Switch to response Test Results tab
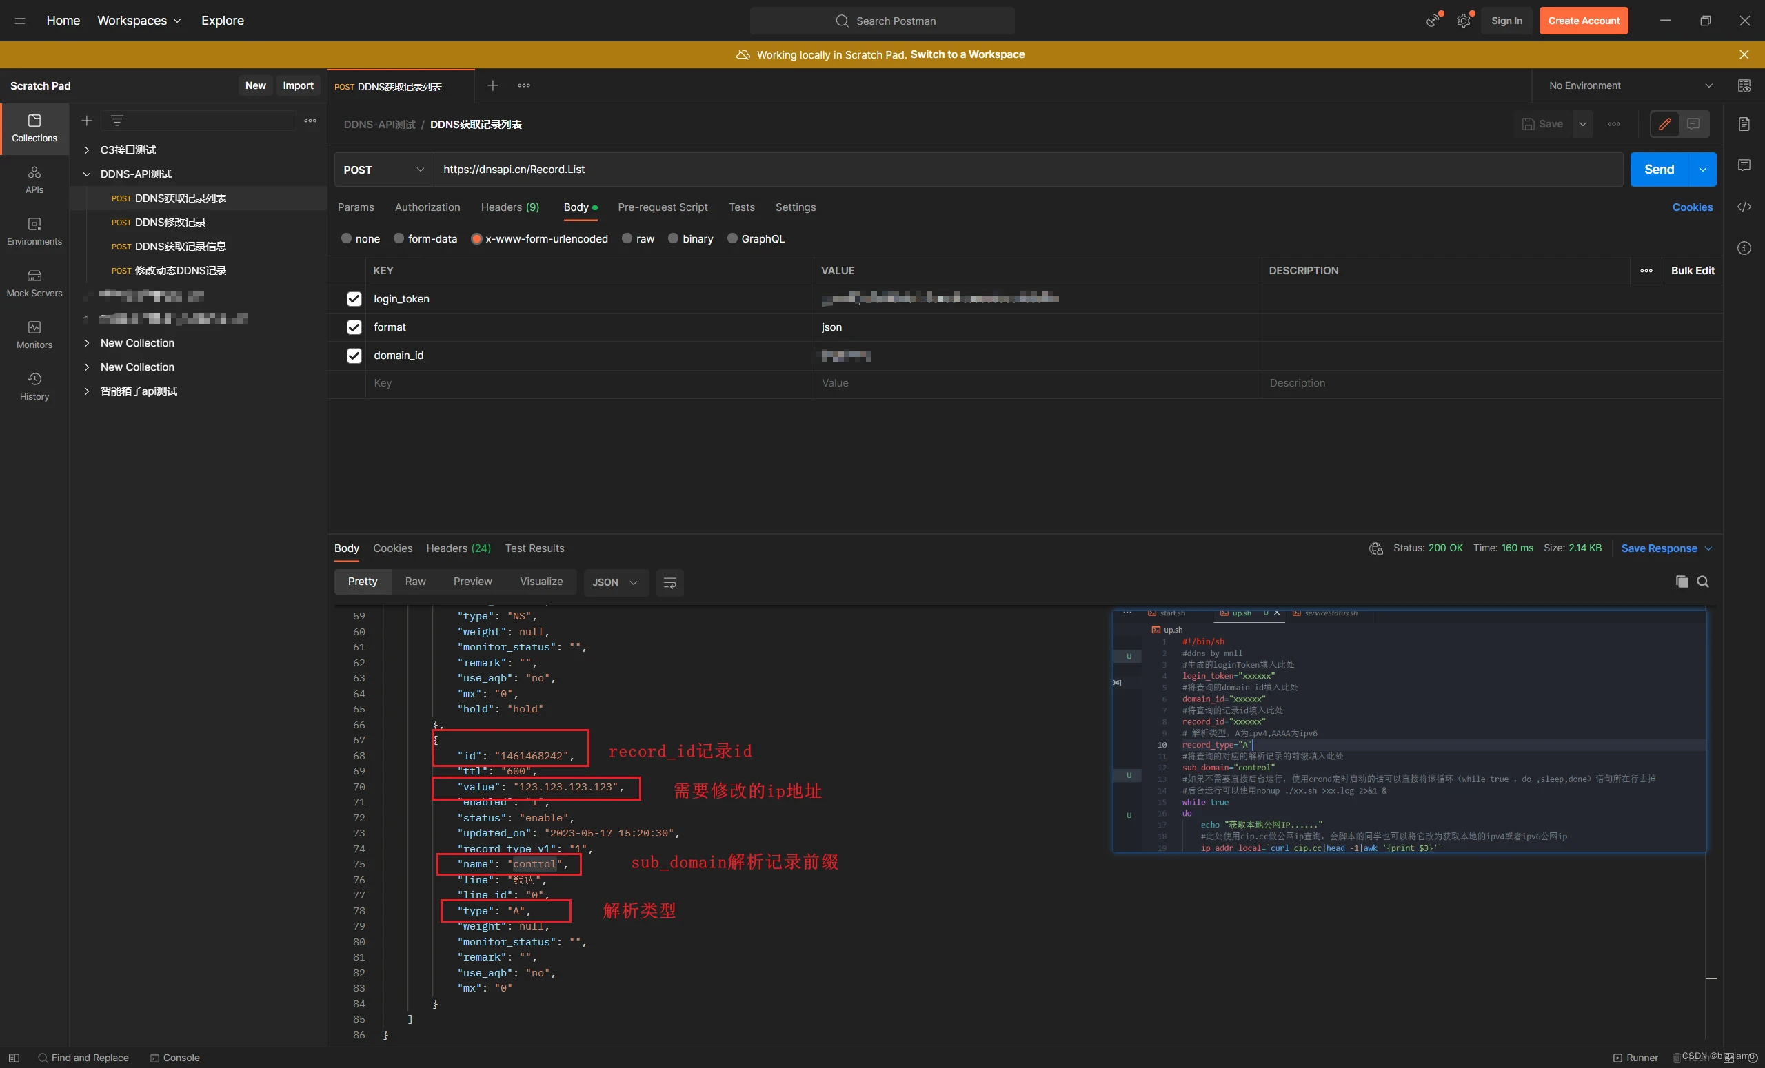 point(534,548)
